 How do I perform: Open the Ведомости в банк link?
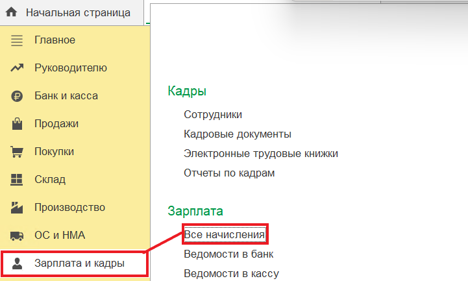[x=228, y=254]
